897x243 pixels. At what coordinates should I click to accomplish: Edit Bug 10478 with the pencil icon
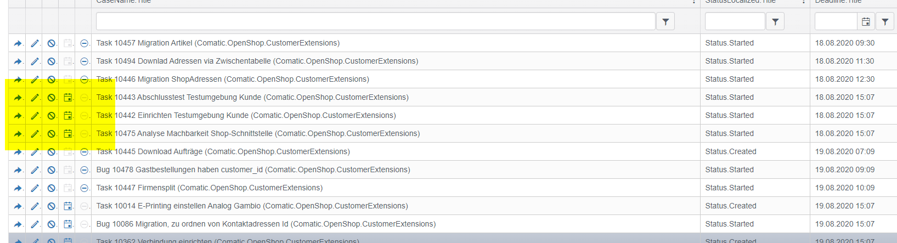[x=35, y=170]
